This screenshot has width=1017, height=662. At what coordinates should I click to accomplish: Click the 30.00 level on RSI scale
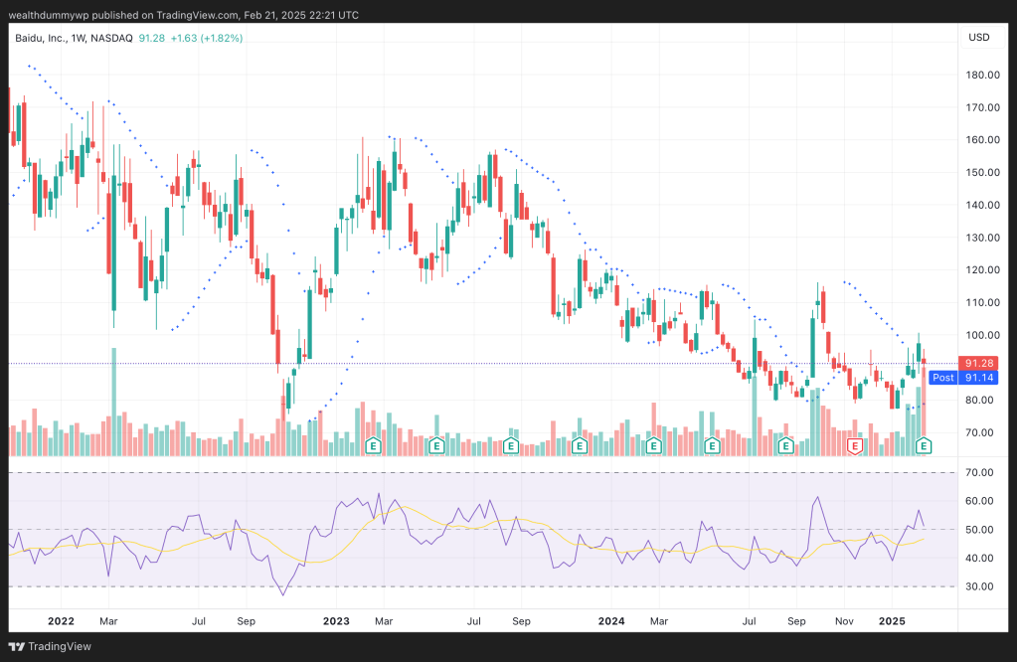[980, 586]
